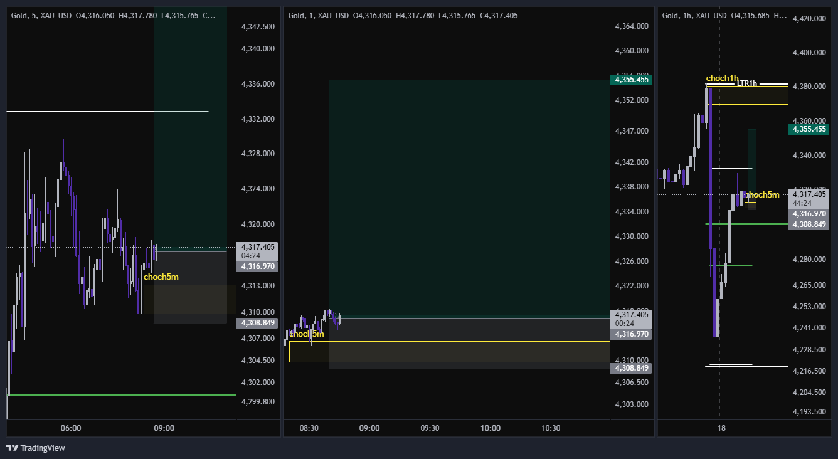Click the 4,342.500 axis value in the 5-minute chart
Screen dimensions: 838x459
pyautogui.click(x=258, y=27)
